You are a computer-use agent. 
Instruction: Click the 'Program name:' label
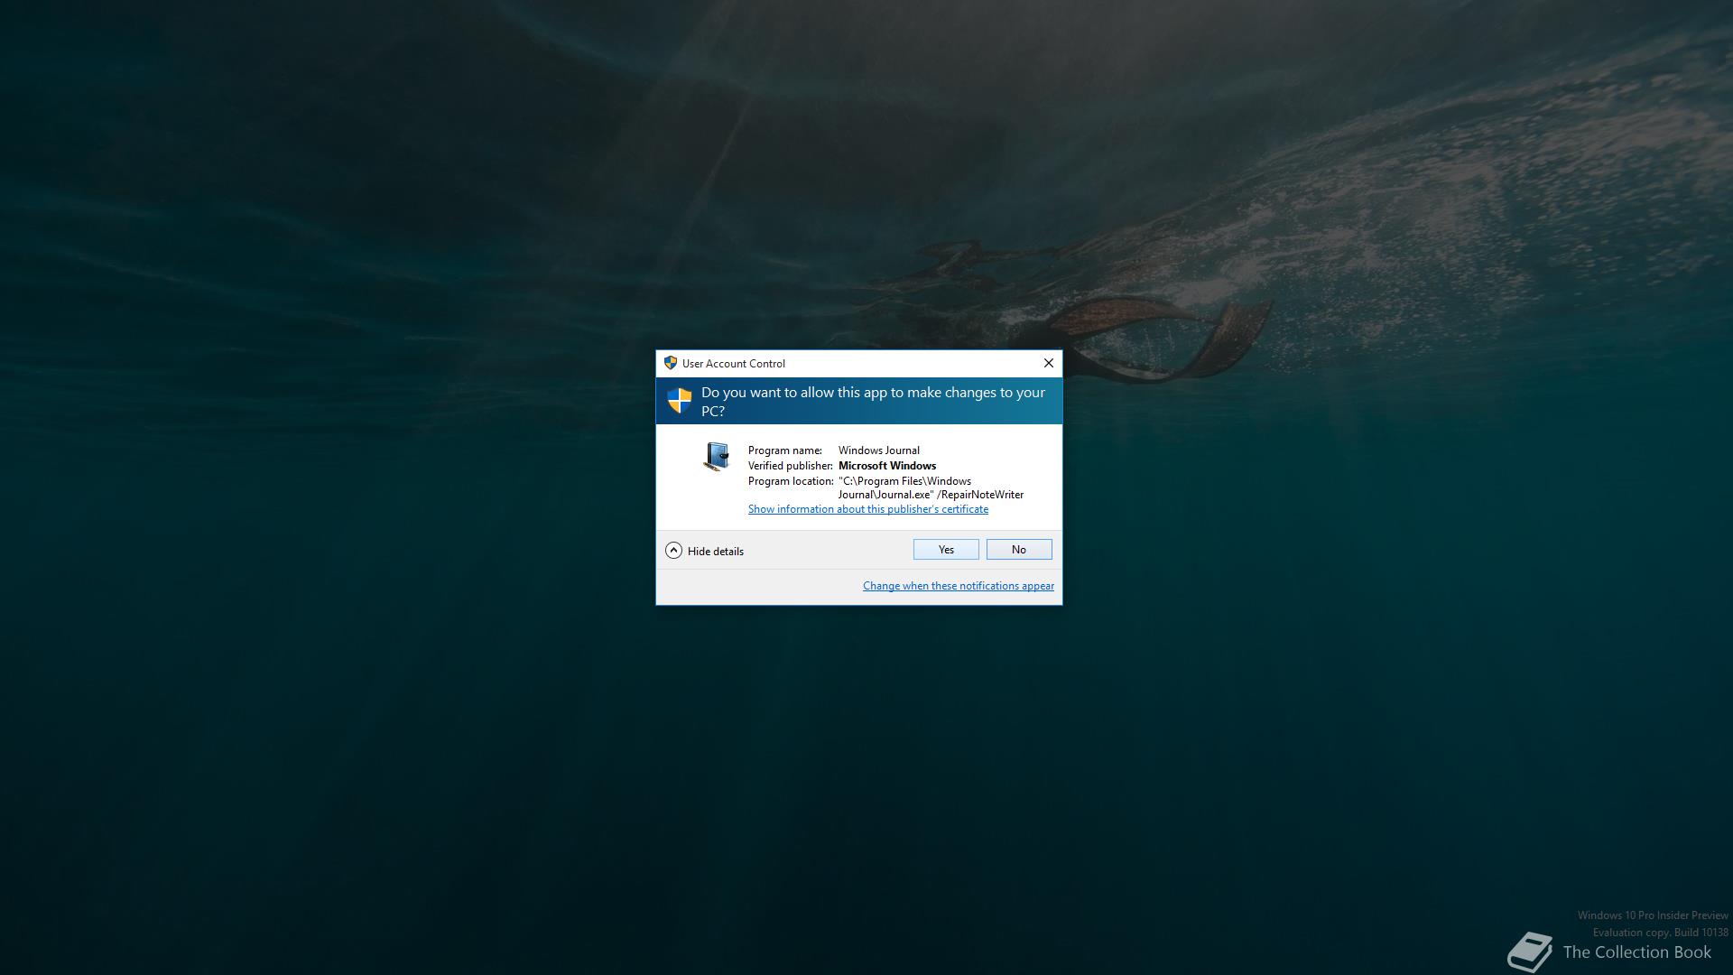(x=785, y=450)
